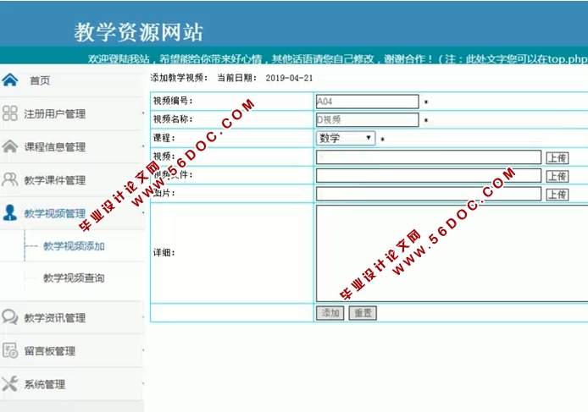Click the people icon next to 教学课件管理
The width and height of the screenshot is (588, 412).
click(x=10, y=179)
